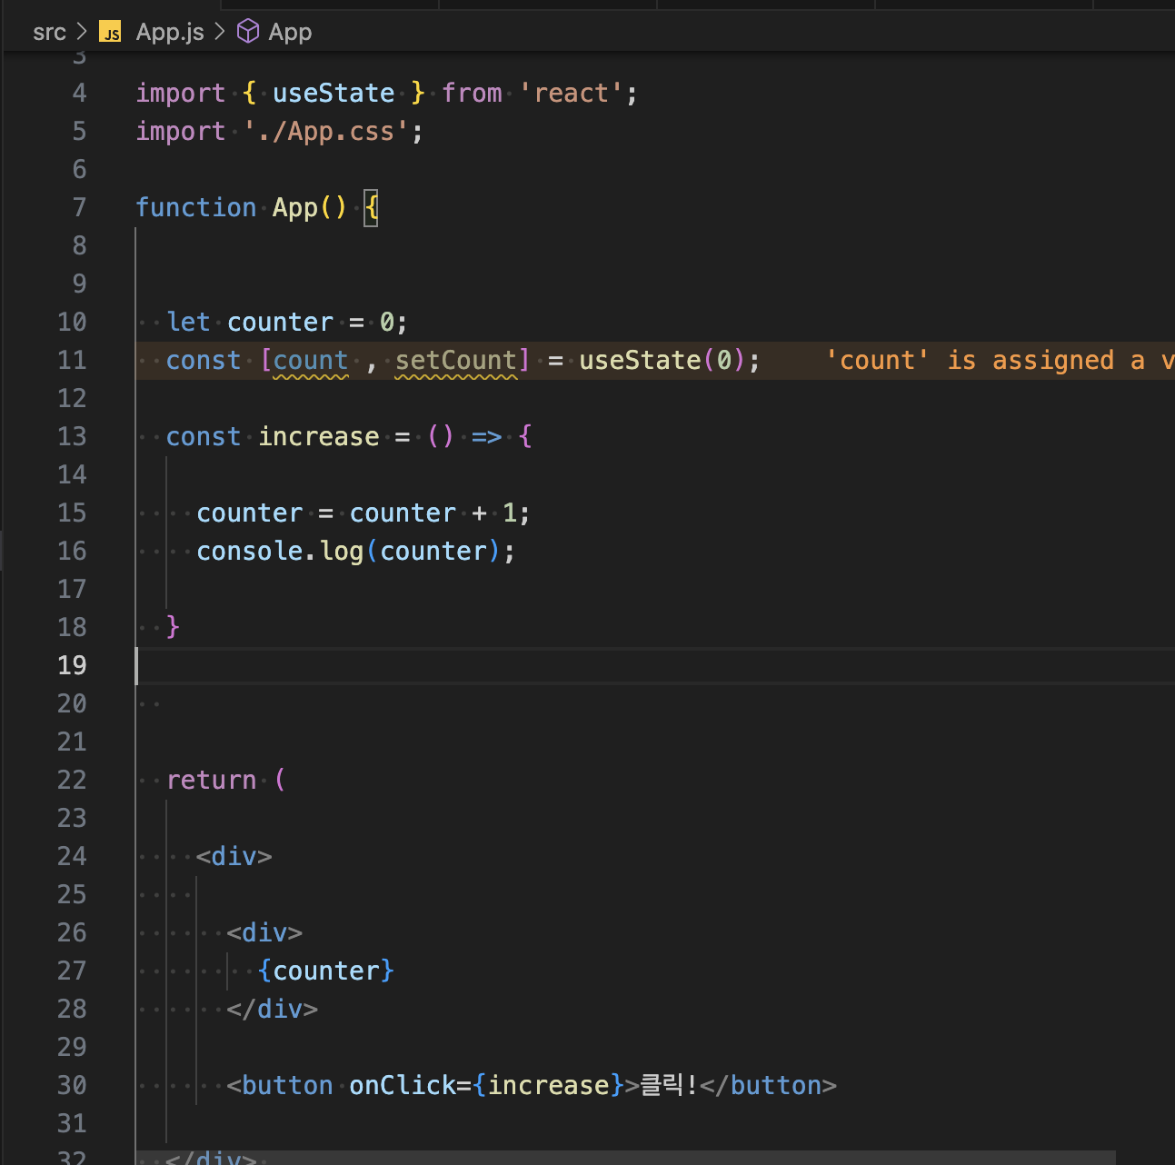
Task: Click the 'log' method on line 16
Action: (342, 551)
